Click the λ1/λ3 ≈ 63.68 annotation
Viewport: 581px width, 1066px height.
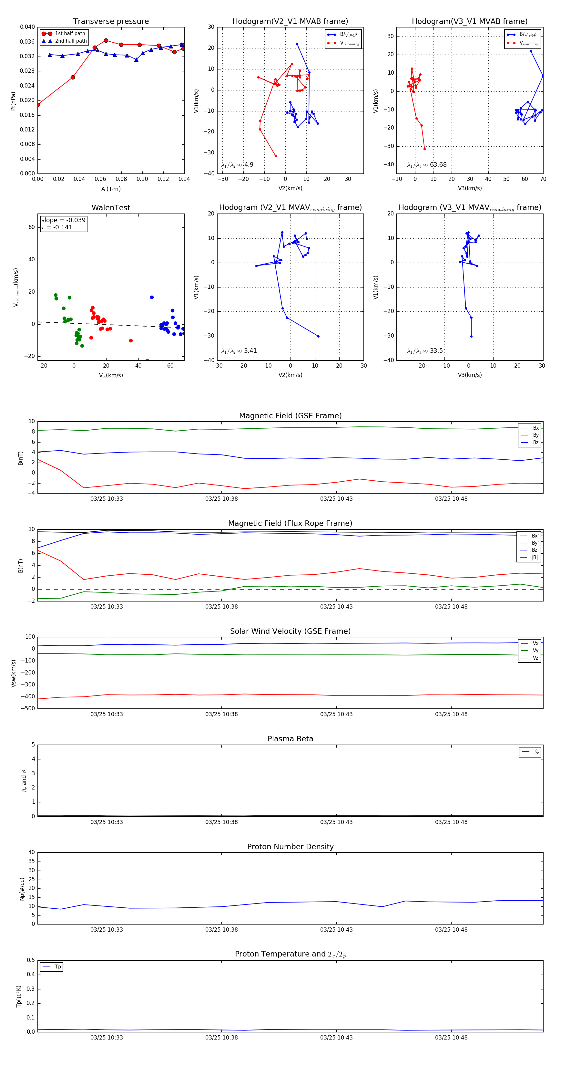tap(427, 165)
